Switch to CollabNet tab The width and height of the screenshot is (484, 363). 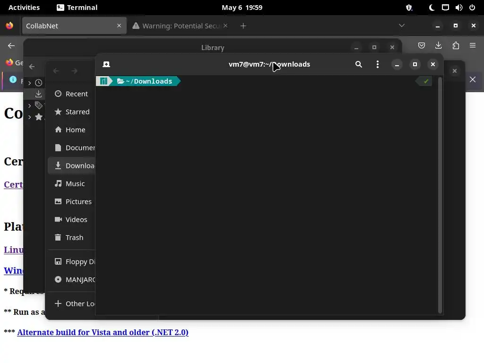pos(74,26)
